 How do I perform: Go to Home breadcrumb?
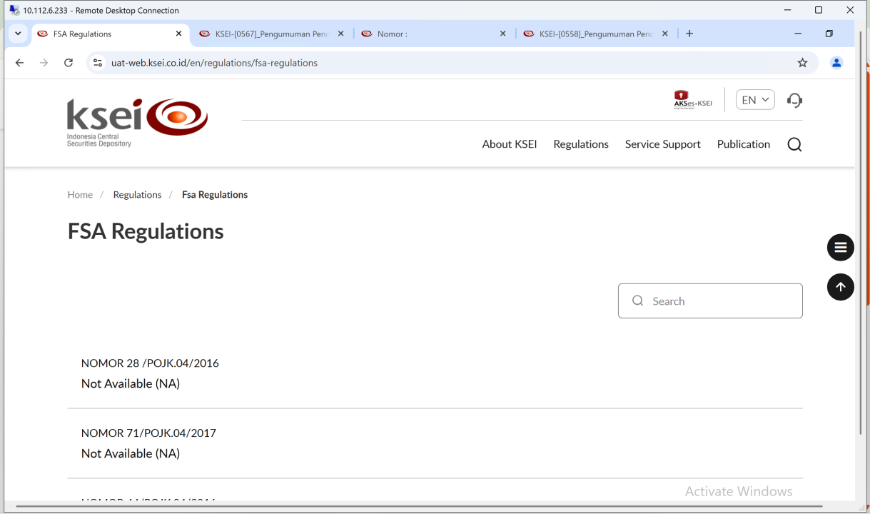80,195
